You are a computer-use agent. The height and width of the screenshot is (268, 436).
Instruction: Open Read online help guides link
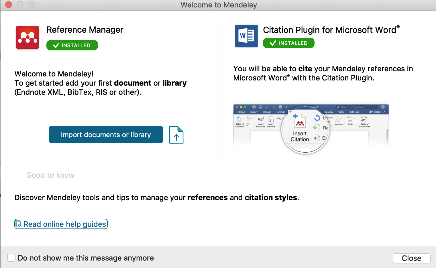(61, 224)
